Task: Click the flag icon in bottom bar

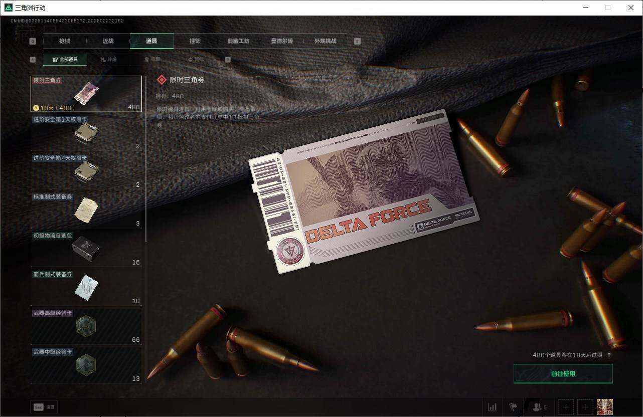Action: pyautogui.click(x=513, y=407)
